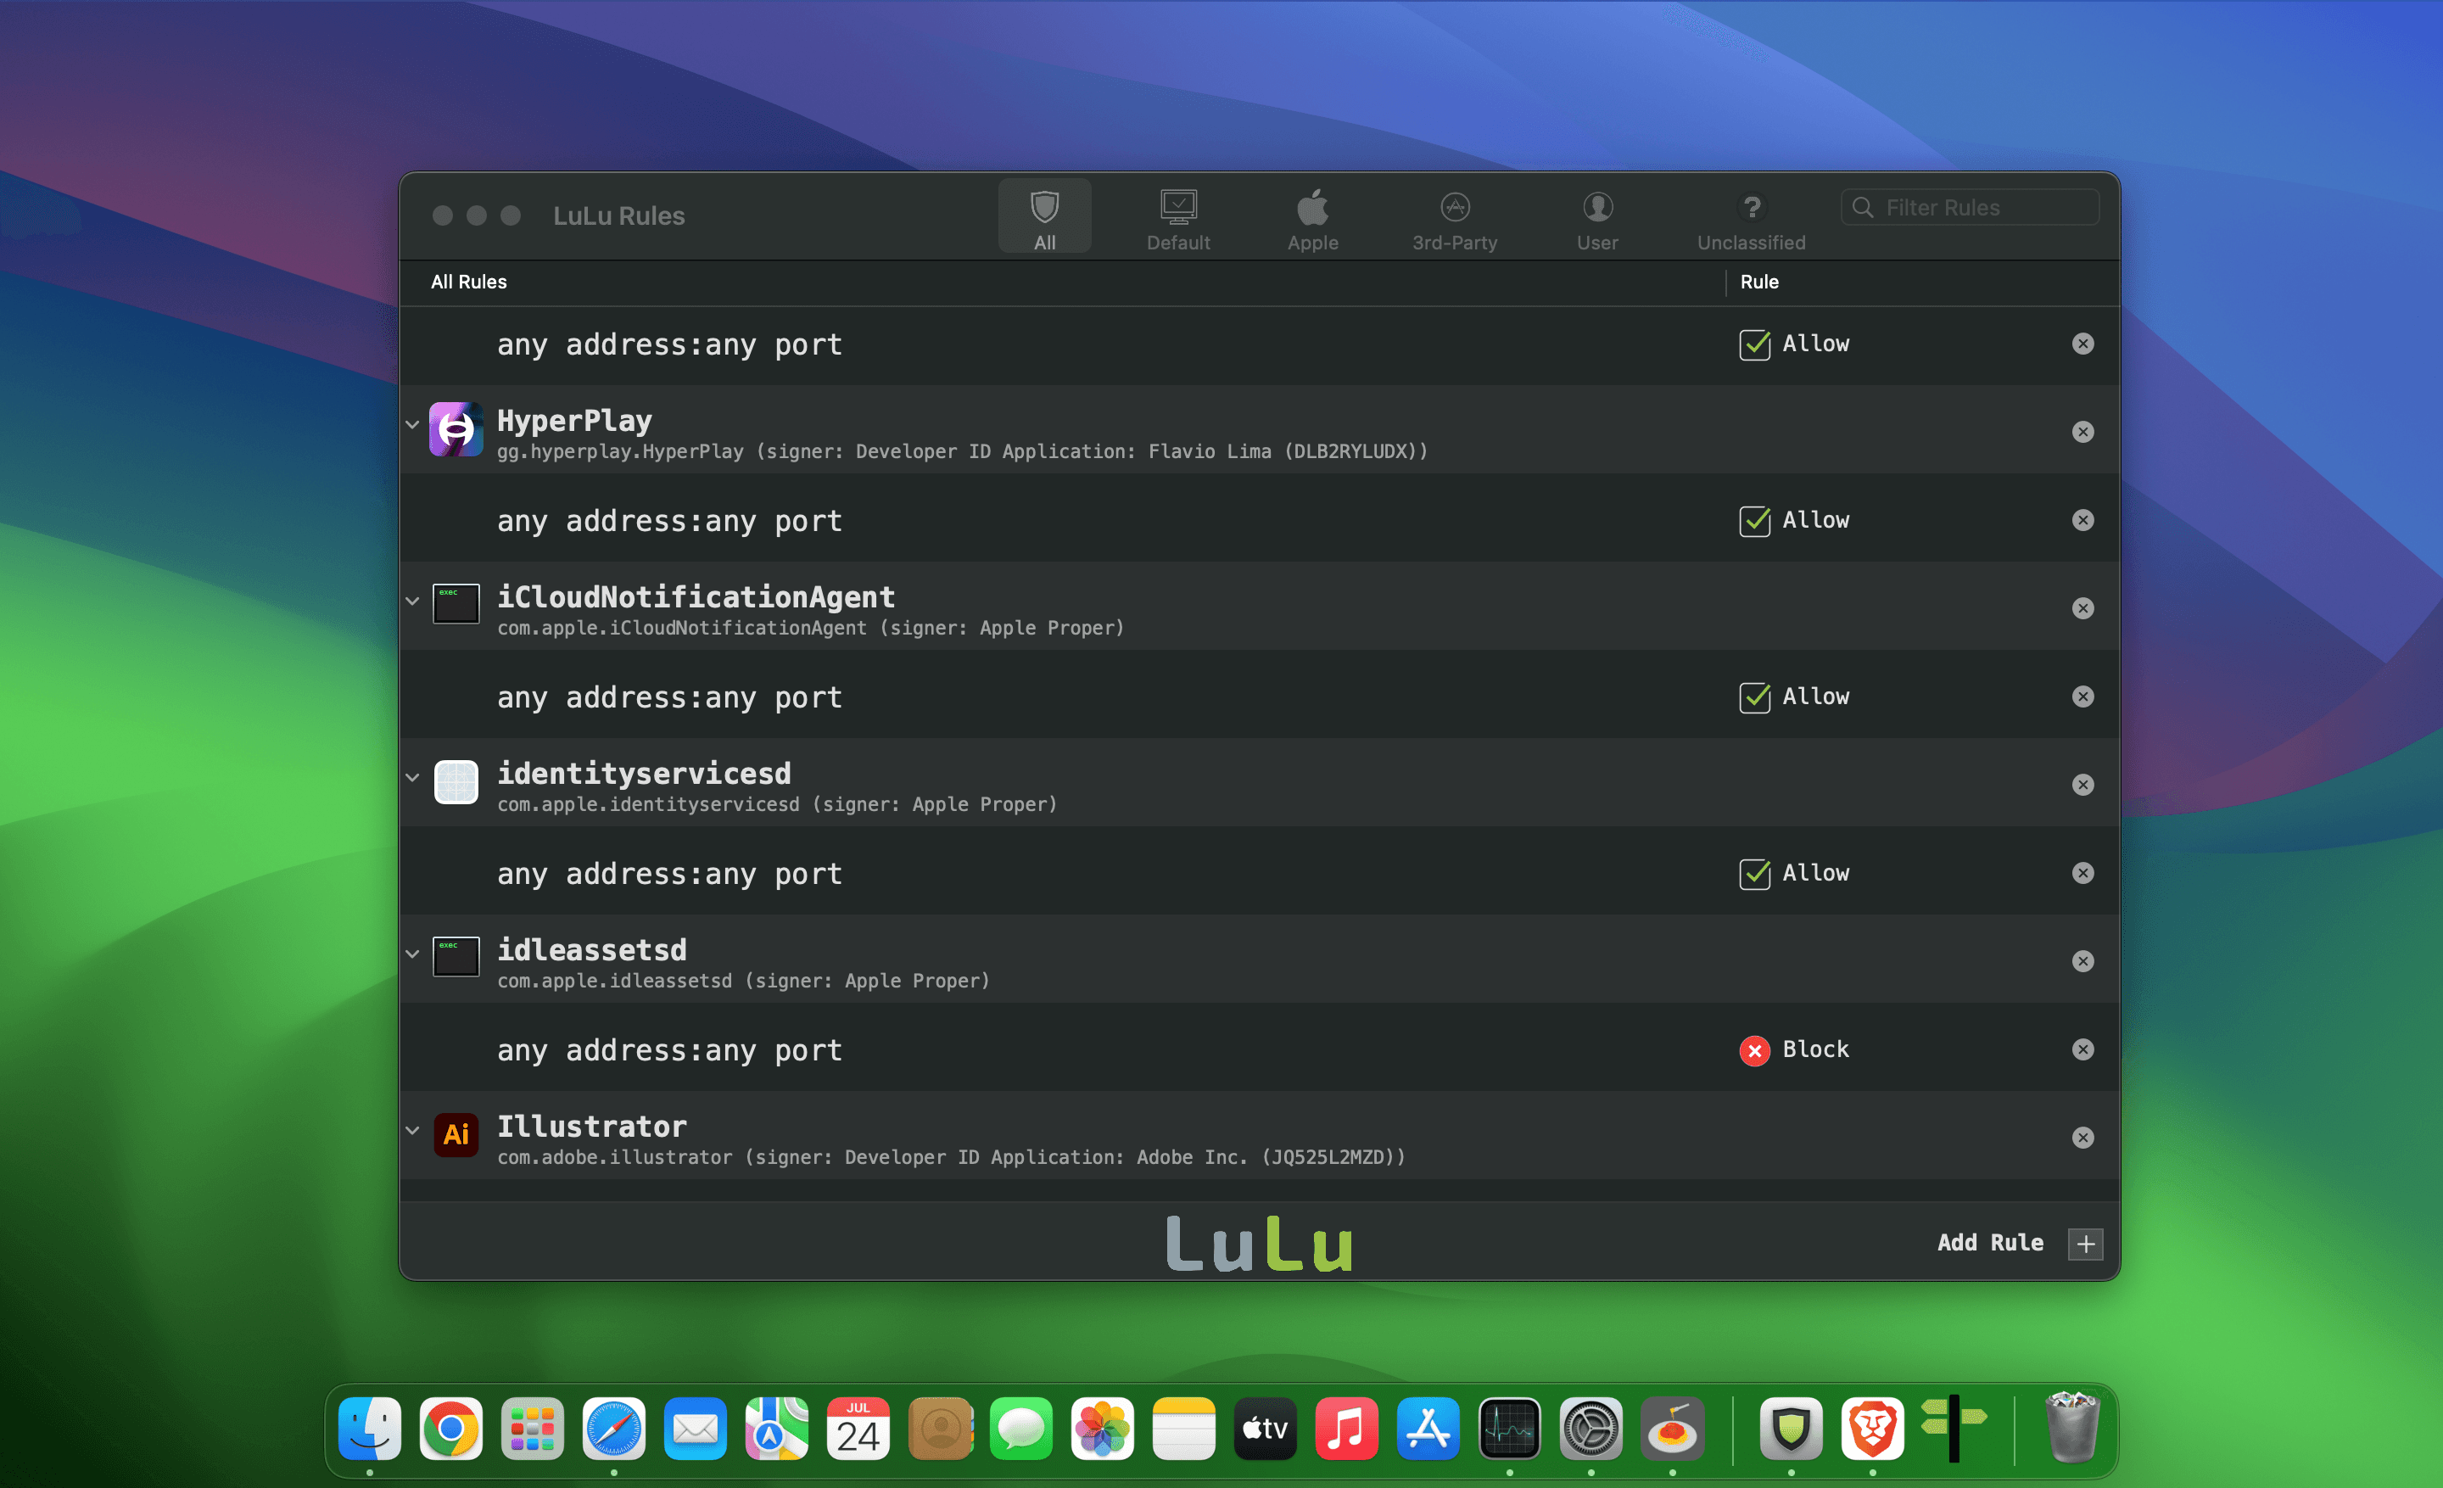This screenshot has width=2443, height=1488.
Task: Delete the Illustrator item
Action: [2082, 1137]
